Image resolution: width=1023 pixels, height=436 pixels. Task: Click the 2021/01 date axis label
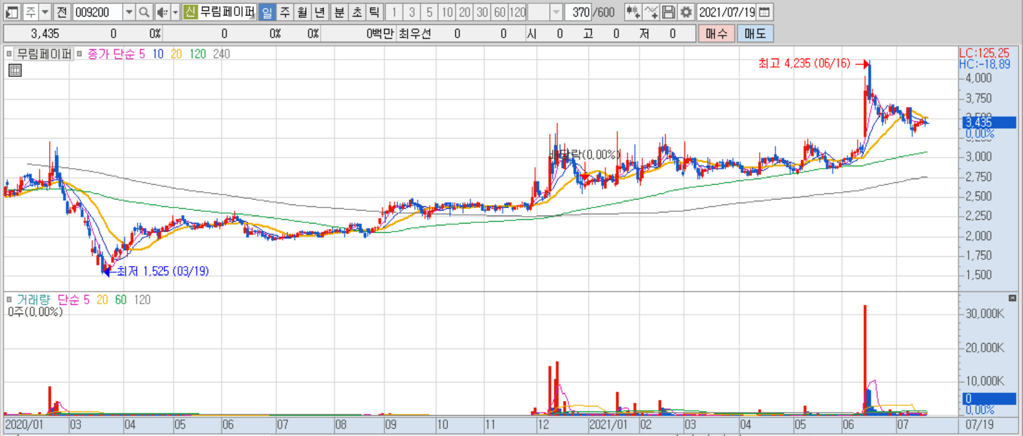tap(608, 424)
